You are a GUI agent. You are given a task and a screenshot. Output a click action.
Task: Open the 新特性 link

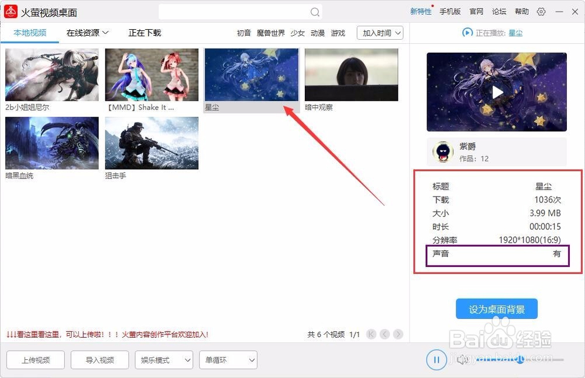(421, 12)
